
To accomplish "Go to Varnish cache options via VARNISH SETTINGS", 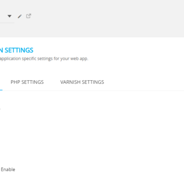I will pos(82,82).
